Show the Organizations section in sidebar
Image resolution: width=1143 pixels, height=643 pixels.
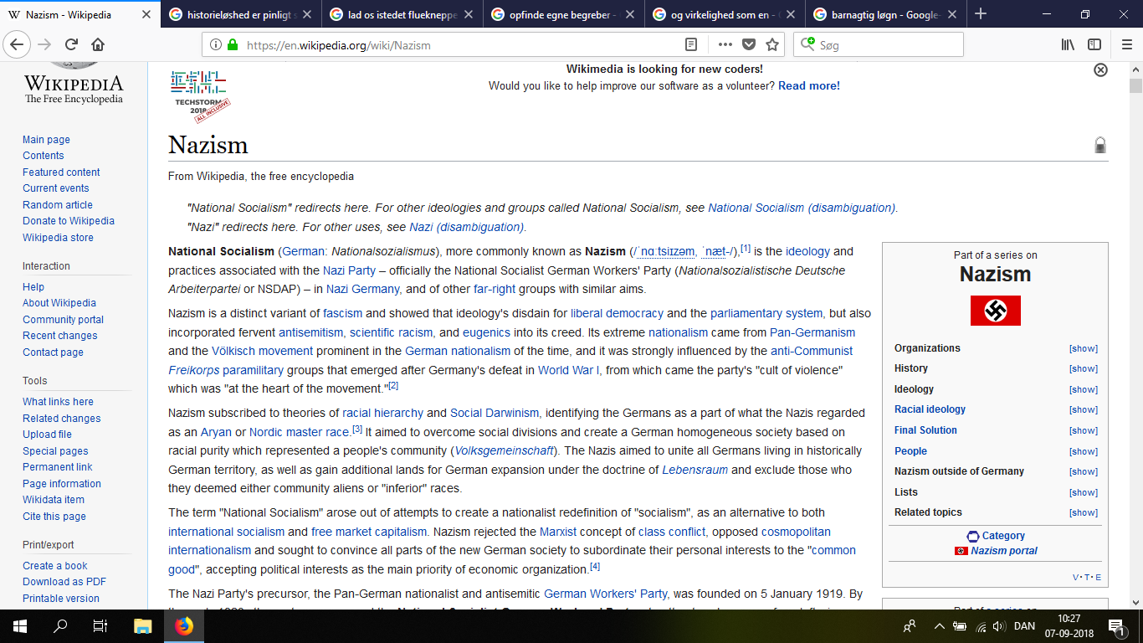pos(1083,348)
